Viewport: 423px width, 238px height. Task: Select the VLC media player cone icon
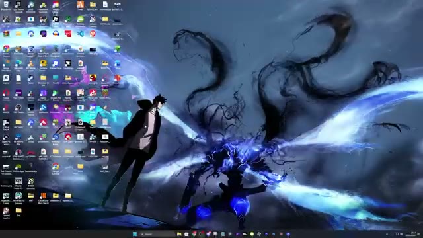(x=31, y=64)
